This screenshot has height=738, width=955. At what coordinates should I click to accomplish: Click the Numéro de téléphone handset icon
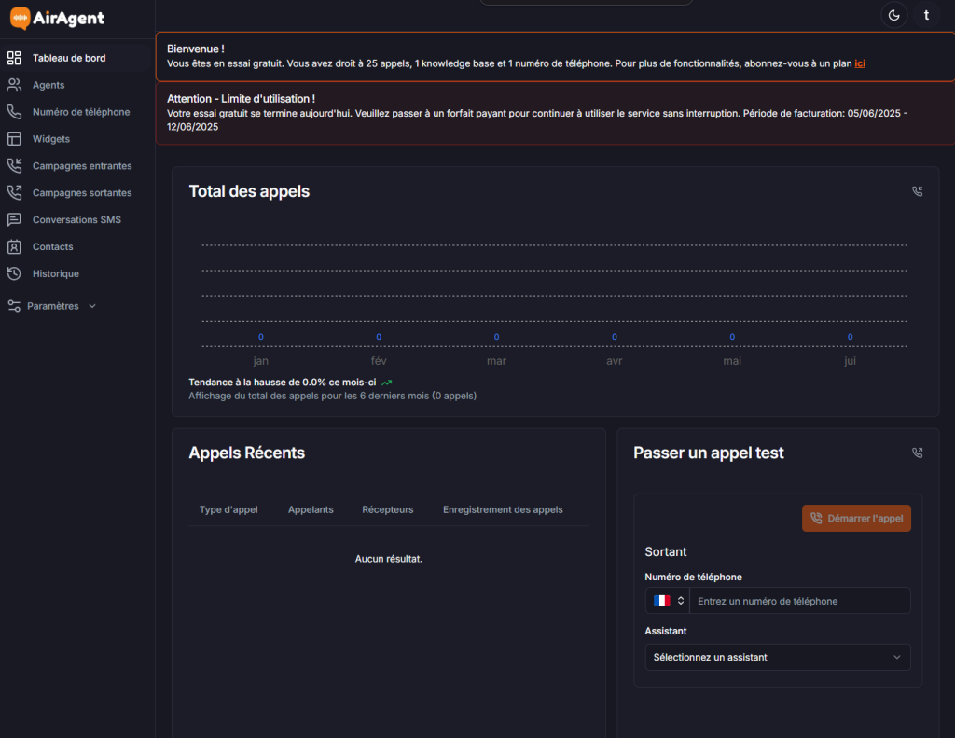[14, 112]
